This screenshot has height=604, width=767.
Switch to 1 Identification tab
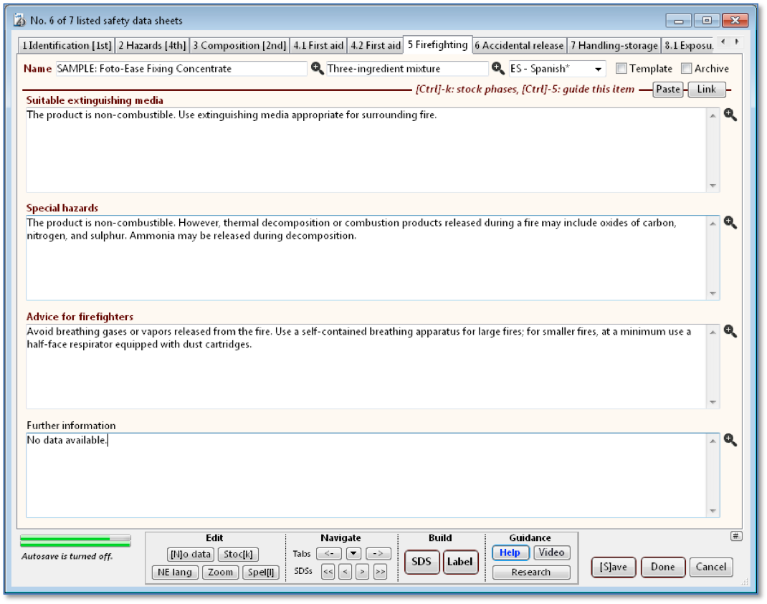(67, 45)
